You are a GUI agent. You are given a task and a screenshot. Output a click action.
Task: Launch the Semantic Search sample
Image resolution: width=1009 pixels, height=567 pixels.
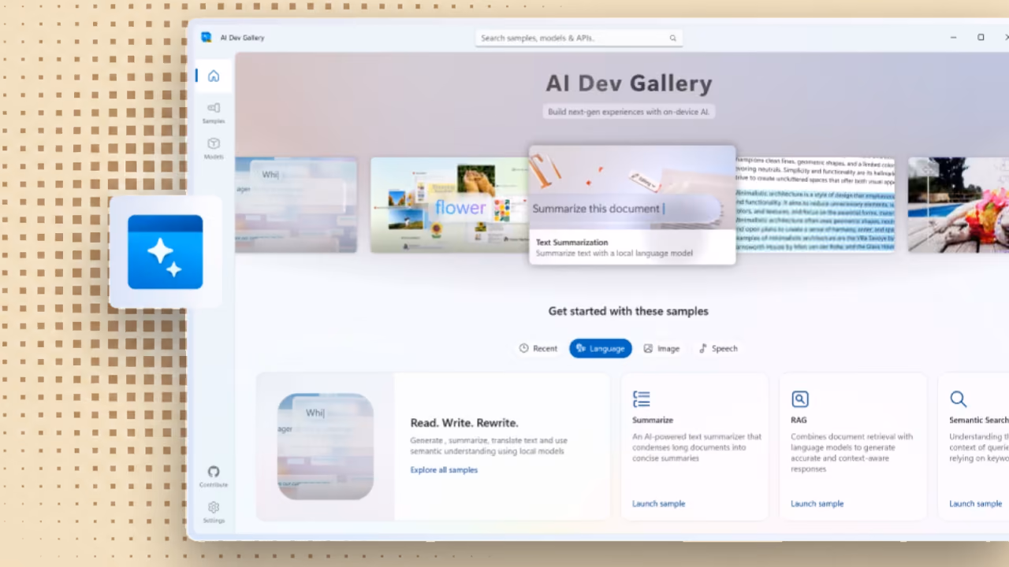click(x=976, y=504)
